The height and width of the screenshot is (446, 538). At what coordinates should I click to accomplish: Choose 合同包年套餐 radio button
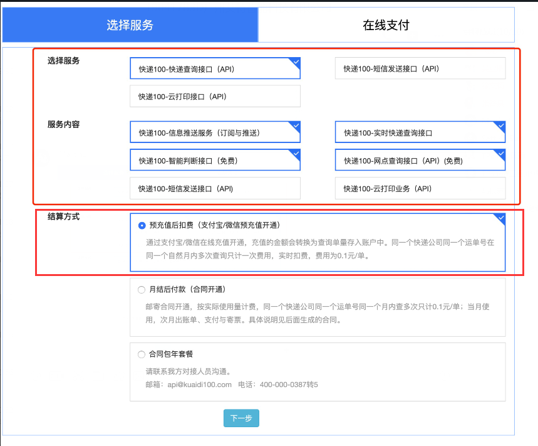pyautogui.click(x=142, y=354)
